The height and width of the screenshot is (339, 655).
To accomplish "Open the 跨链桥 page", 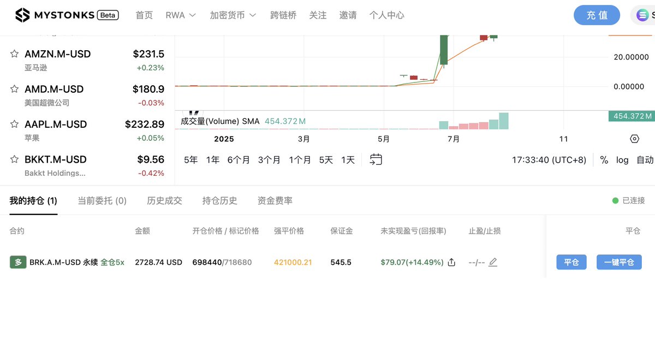I will click(x=283, y=15).
